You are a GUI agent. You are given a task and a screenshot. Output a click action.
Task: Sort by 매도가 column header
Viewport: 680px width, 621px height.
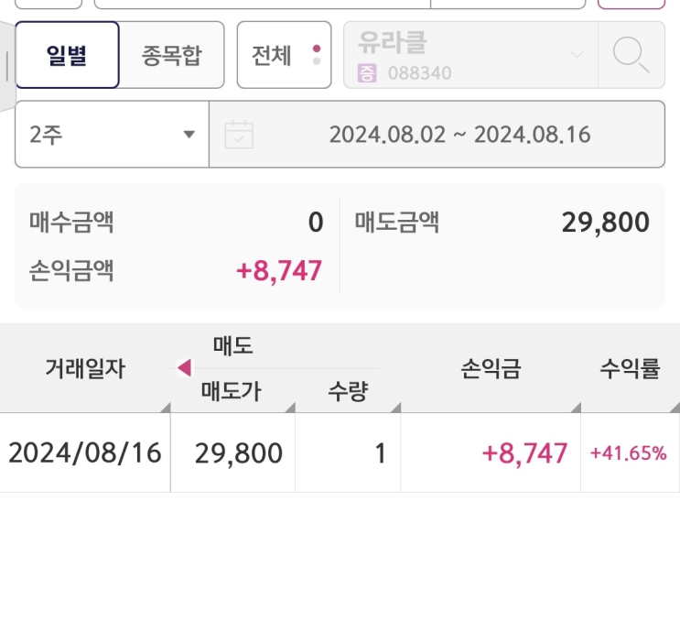[x=232, y=391]
